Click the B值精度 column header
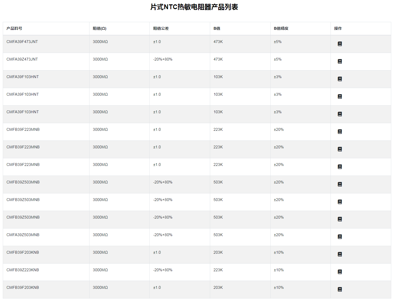Image resolution: width=393 pixels, height=300 pixels. tap(281, 28)
